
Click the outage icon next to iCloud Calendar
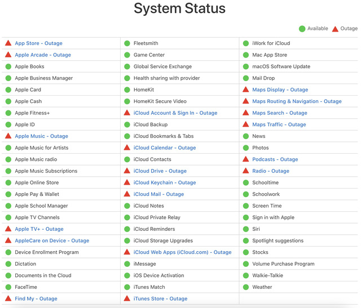click(127, 148)
